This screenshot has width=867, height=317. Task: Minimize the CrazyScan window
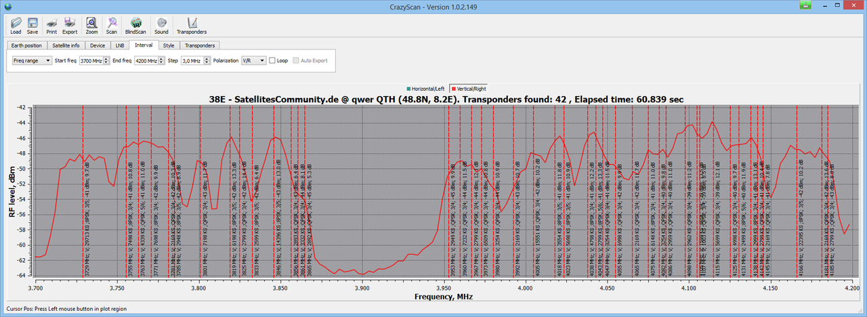coord(824,5)
